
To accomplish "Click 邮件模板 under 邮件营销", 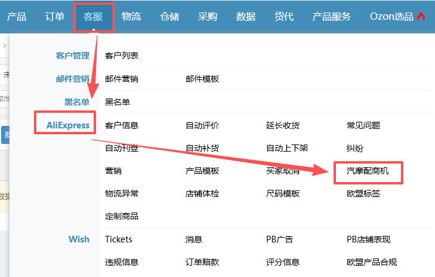I will pos(202,78).
